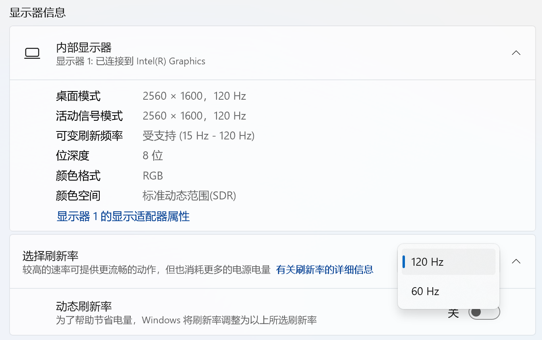Close the refresh rate dropdown chevron
Image resolution: width=542 pixels, height=340 pixels.
coord(516,261)
